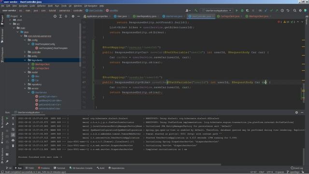Minimize Run panel with minus icon

(x=302, y=113)
